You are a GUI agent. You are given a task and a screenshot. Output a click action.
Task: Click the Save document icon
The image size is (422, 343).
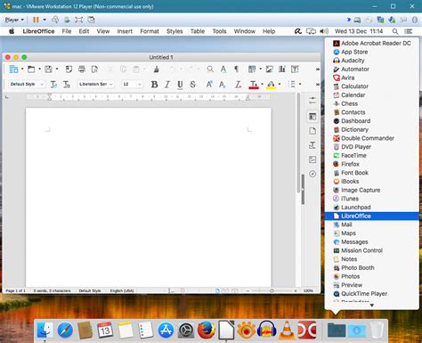click(x=48, y=69)
